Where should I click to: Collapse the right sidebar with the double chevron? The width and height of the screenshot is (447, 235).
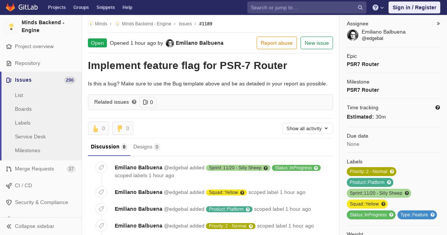coord(438,23)
